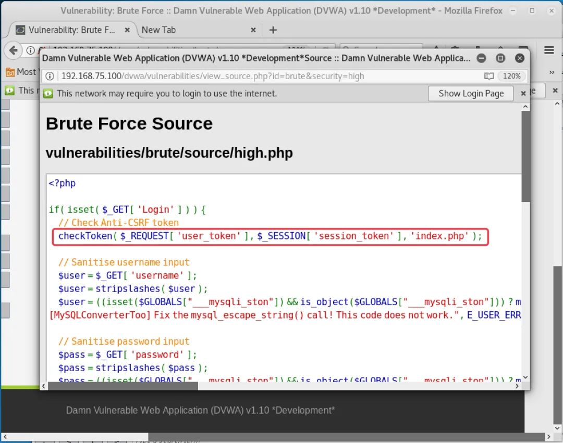Close the 'New Tab' tab

(253, 30)
